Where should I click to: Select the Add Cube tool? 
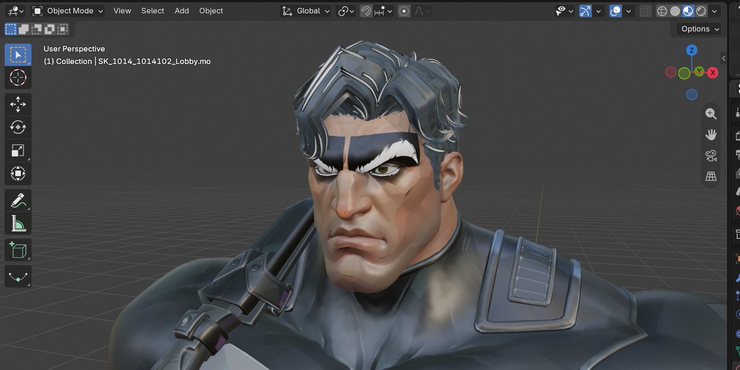(18, 250)
